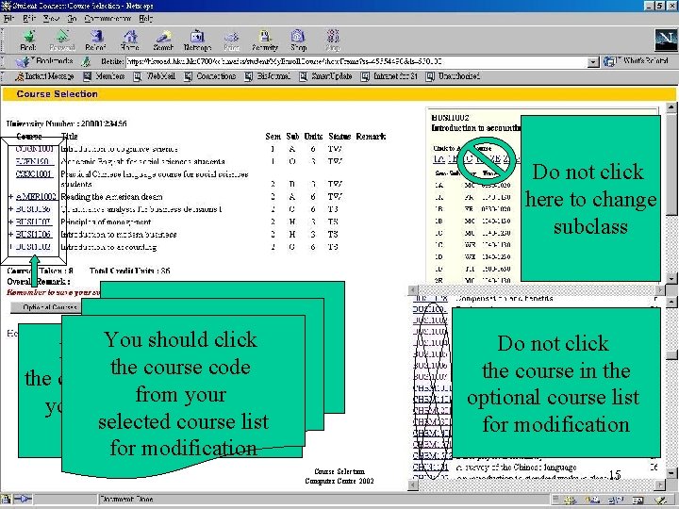
Task: Click the connection plug icon in status bar
Action: 23,499
